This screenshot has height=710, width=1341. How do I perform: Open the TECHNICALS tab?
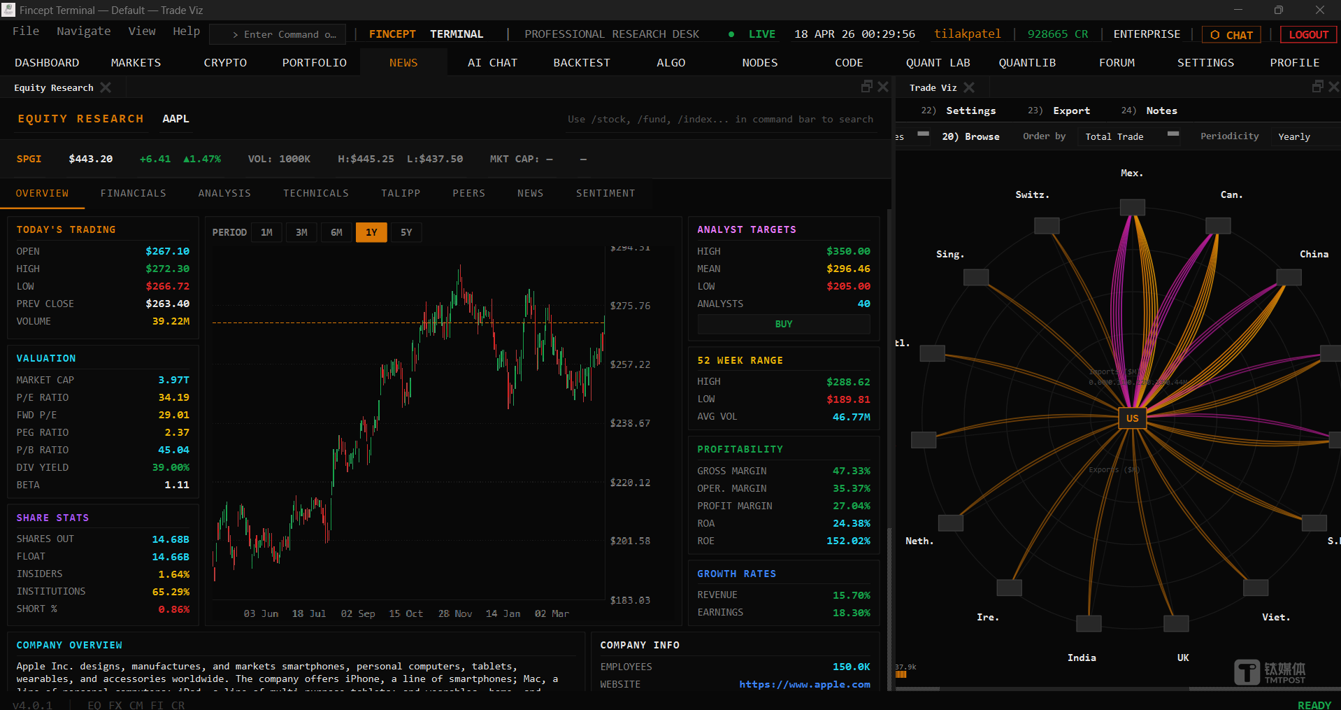[315, 193]
